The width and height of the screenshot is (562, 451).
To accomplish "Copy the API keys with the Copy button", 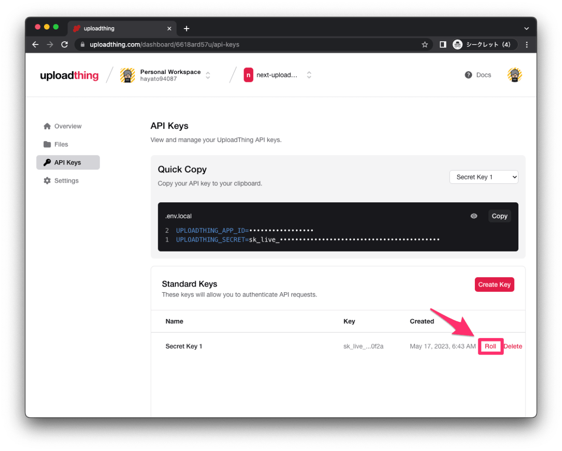I will coord(499,216).
